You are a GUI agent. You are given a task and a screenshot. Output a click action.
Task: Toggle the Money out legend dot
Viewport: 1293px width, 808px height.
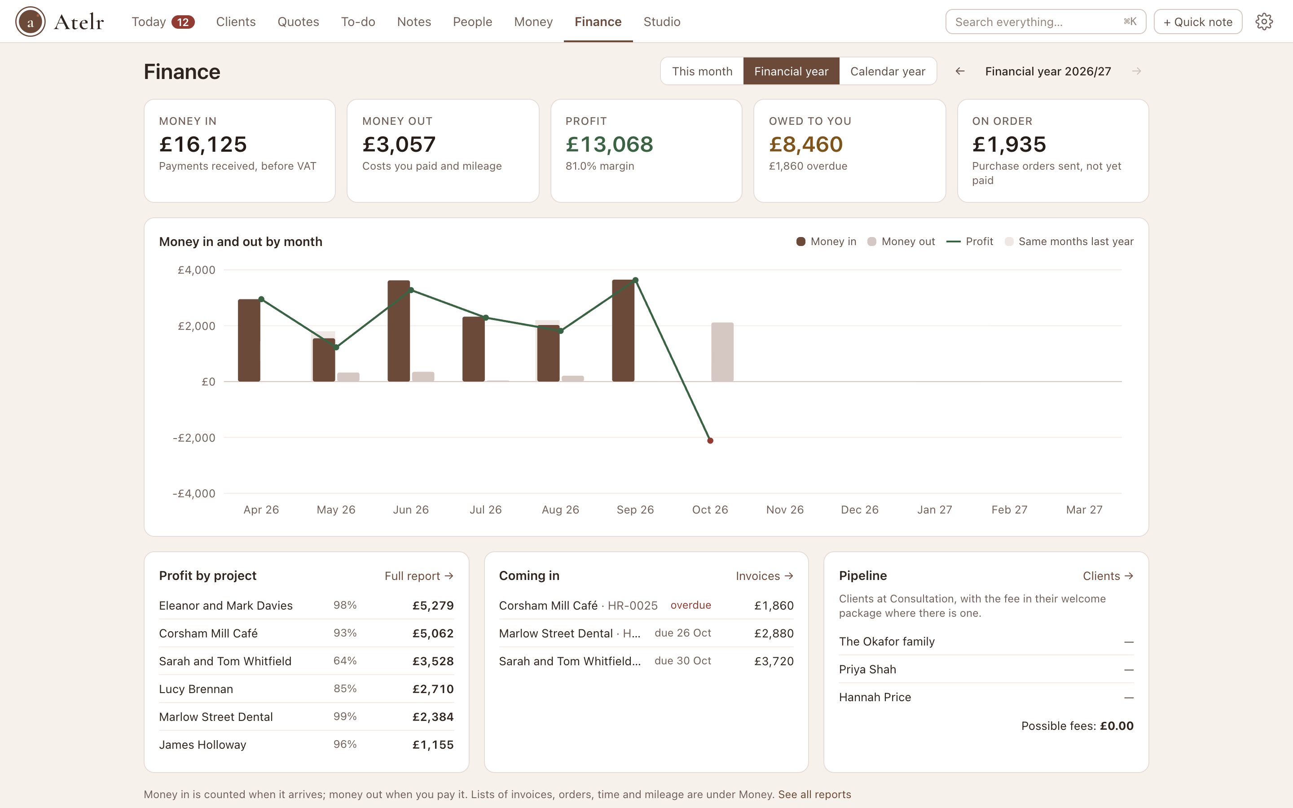coord(871,242)
